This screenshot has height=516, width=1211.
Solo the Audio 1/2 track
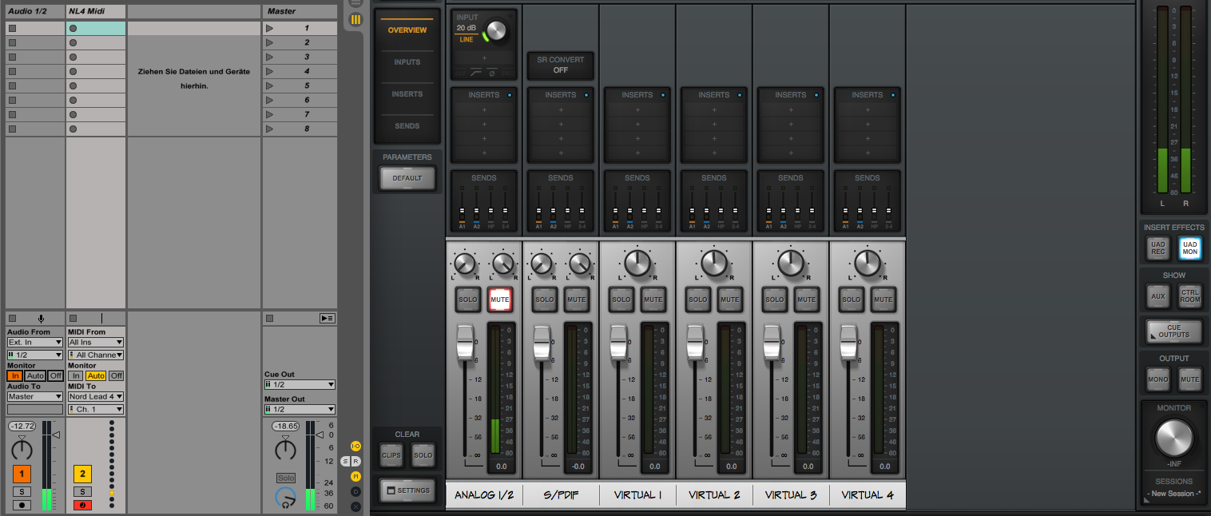point(22,491)
